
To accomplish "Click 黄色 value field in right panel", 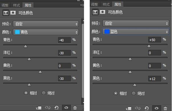I will coord(155,66).
